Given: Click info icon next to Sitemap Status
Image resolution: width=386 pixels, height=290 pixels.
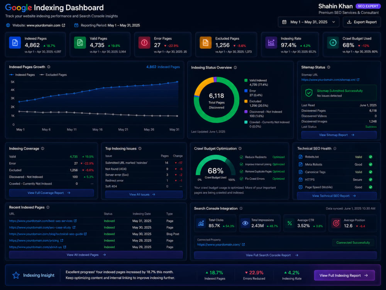Looking at the screenshot, I should [x=328, y=67].
